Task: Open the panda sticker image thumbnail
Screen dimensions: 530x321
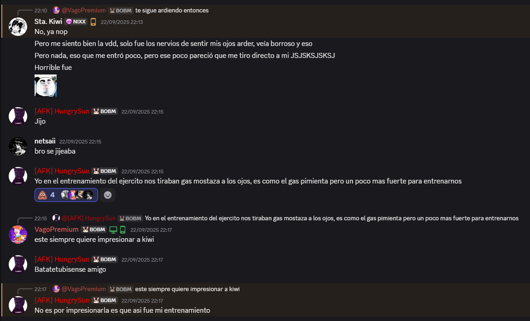Action: click(x=46, y=86)
